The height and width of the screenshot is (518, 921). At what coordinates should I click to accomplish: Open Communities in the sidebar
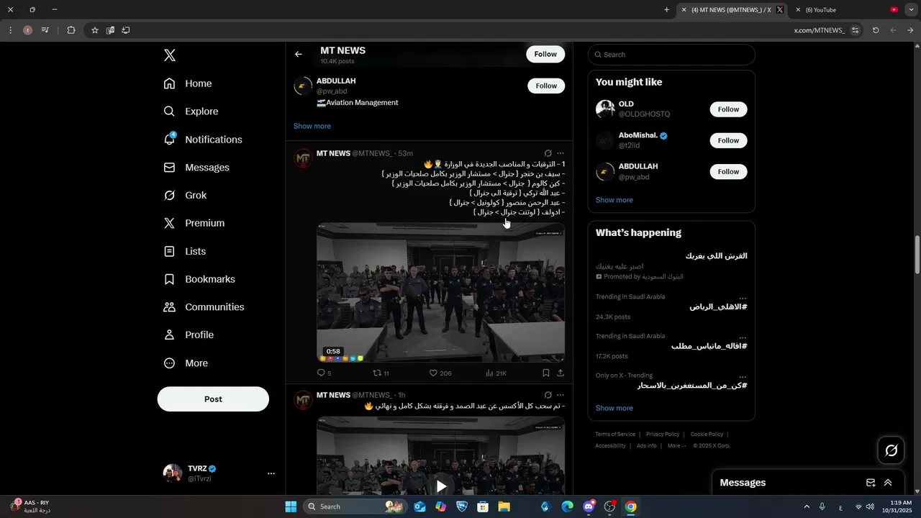pos(204,307)
